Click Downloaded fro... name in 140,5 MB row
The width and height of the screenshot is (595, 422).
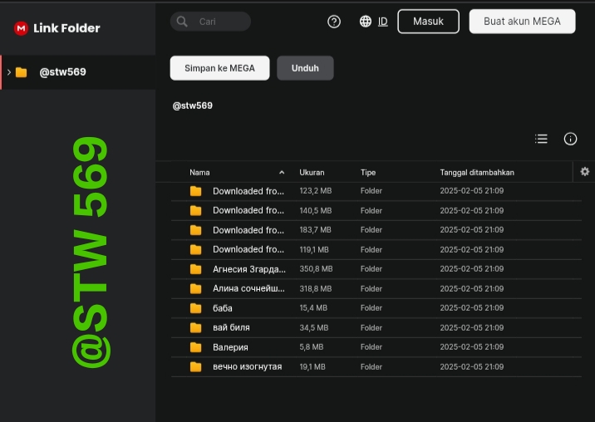pyautogui.click(x=248, y=210)
